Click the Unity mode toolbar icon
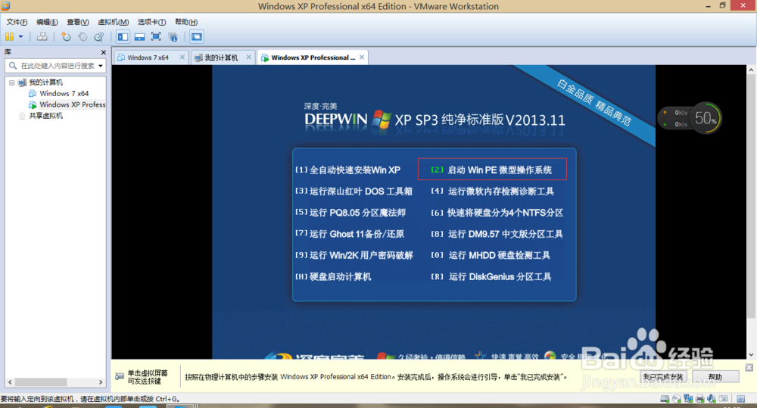 pos(173,36)
